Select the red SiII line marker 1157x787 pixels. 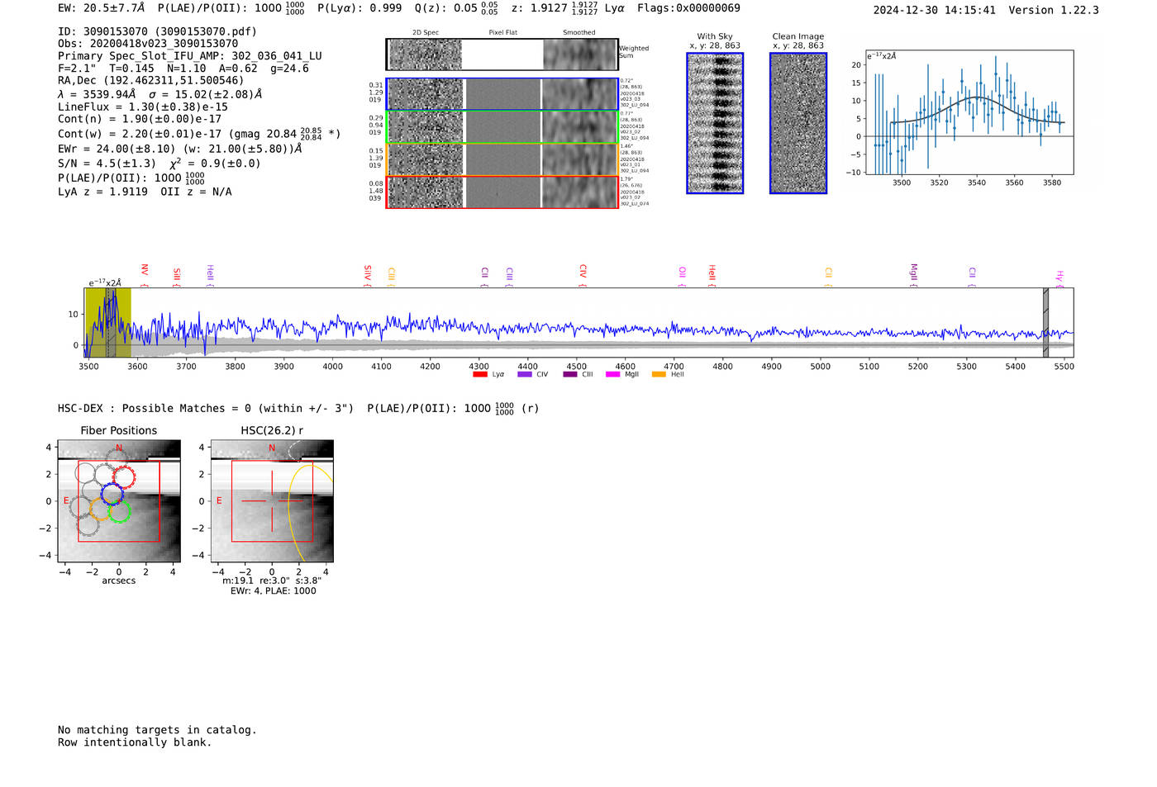coord(177,277)
